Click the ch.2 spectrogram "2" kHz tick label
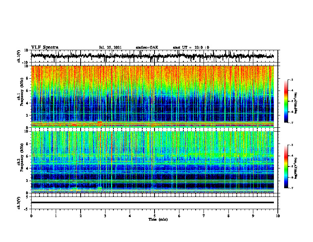This screenshot has height=242, width=313. tap(28, 181)
